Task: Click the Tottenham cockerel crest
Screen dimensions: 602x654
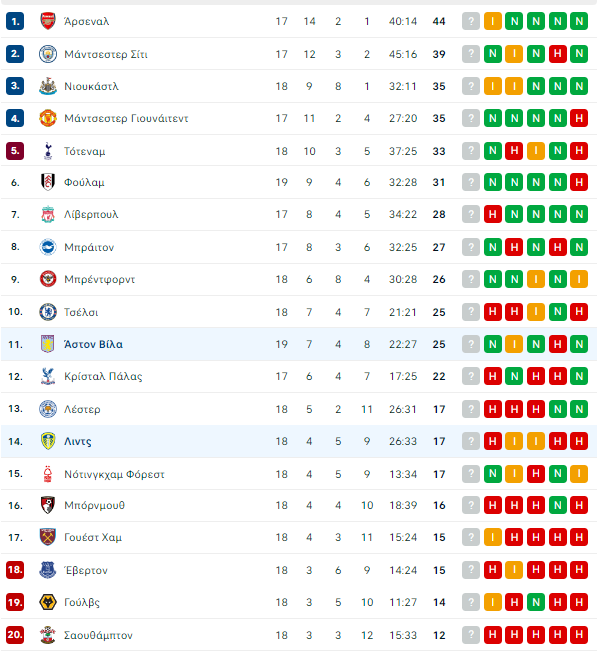Action: (48, 151)
